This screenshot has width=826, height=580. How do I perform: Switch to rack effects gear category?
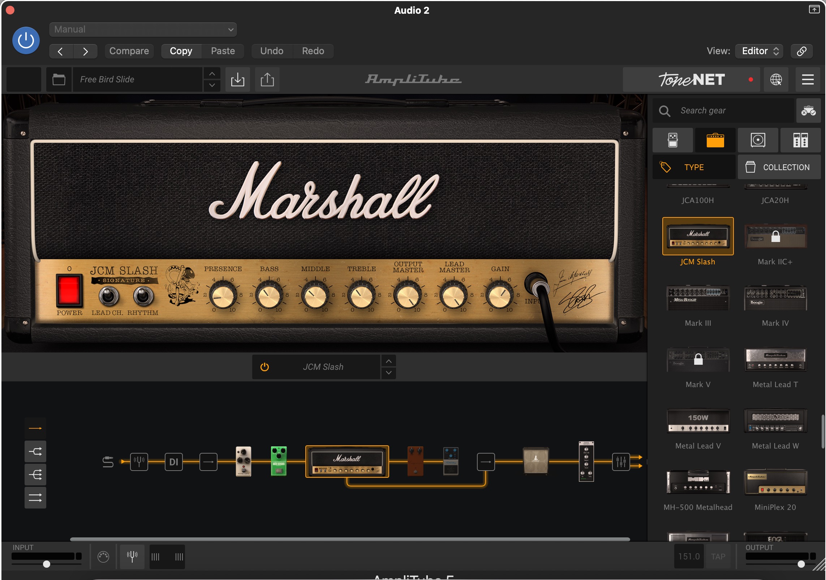point(801,140)
